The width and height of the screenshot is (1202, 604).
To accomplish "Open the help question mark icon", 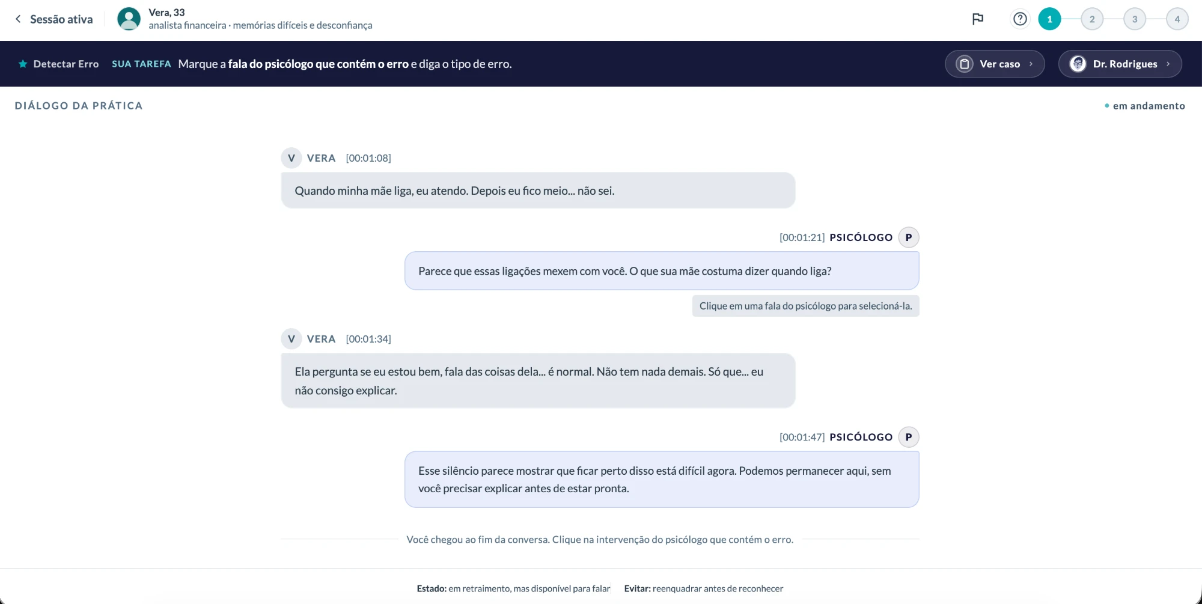I will [1020, 19].
